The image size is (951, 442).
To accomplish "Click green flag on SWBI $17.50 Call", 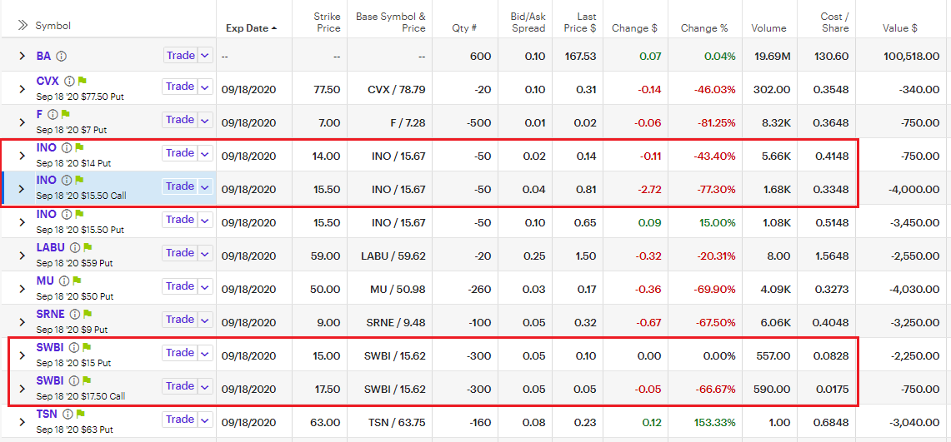I will click(x=86, y=381).
